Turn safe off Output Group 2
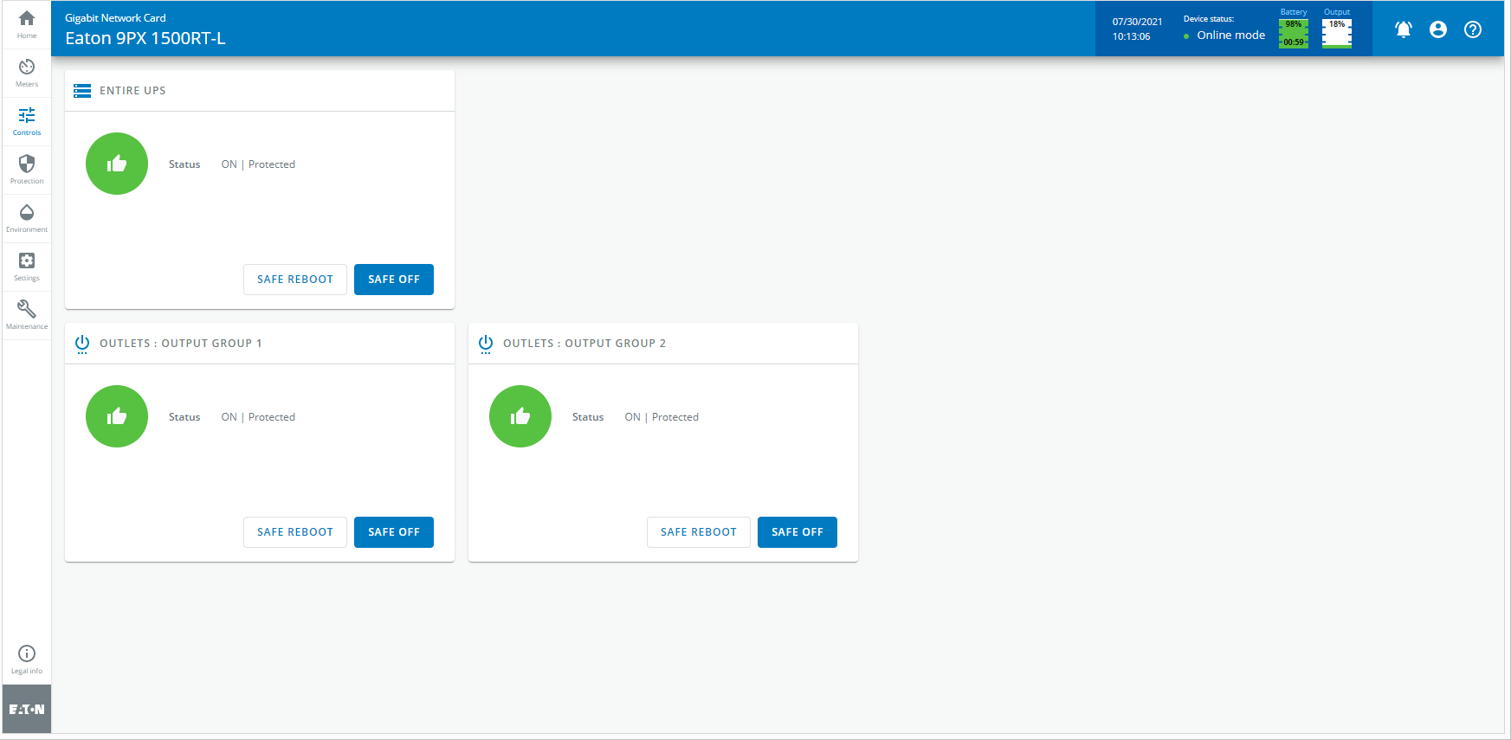1511x740 pixels. (x=797, y=532)
